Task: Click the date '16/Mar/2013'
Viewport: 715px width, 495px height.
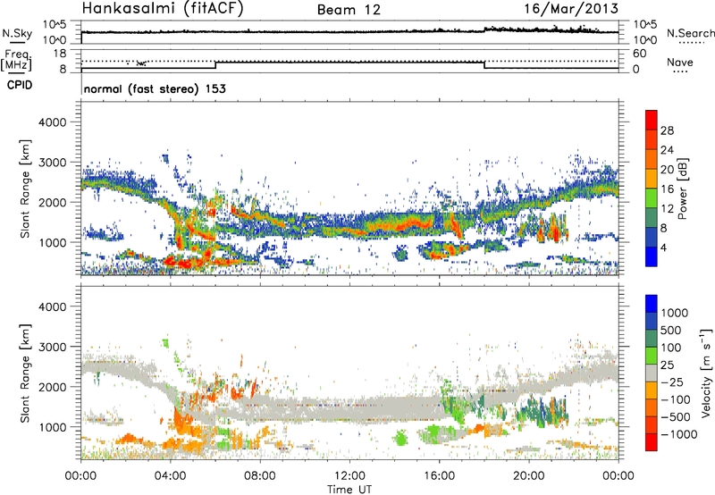Action: pos(571,8)
